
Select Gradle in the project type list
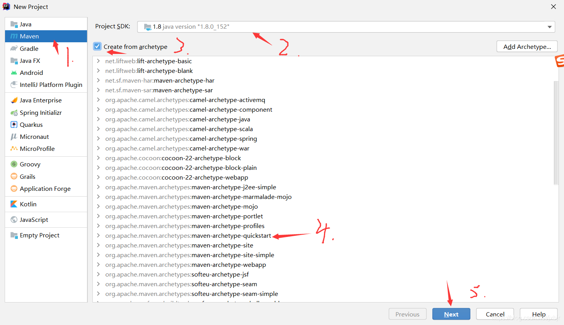tap(46, 48)
